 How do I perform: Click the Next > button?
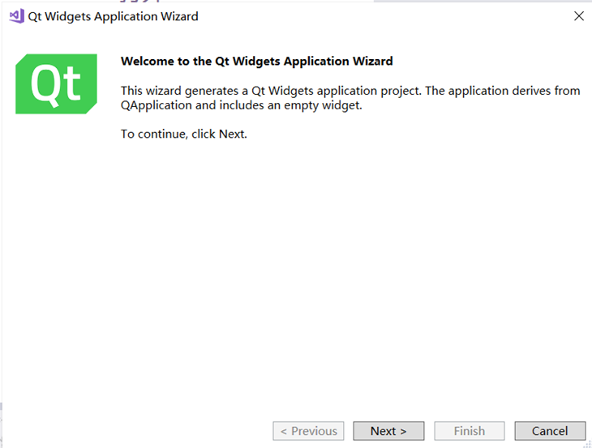click(388, 431)
